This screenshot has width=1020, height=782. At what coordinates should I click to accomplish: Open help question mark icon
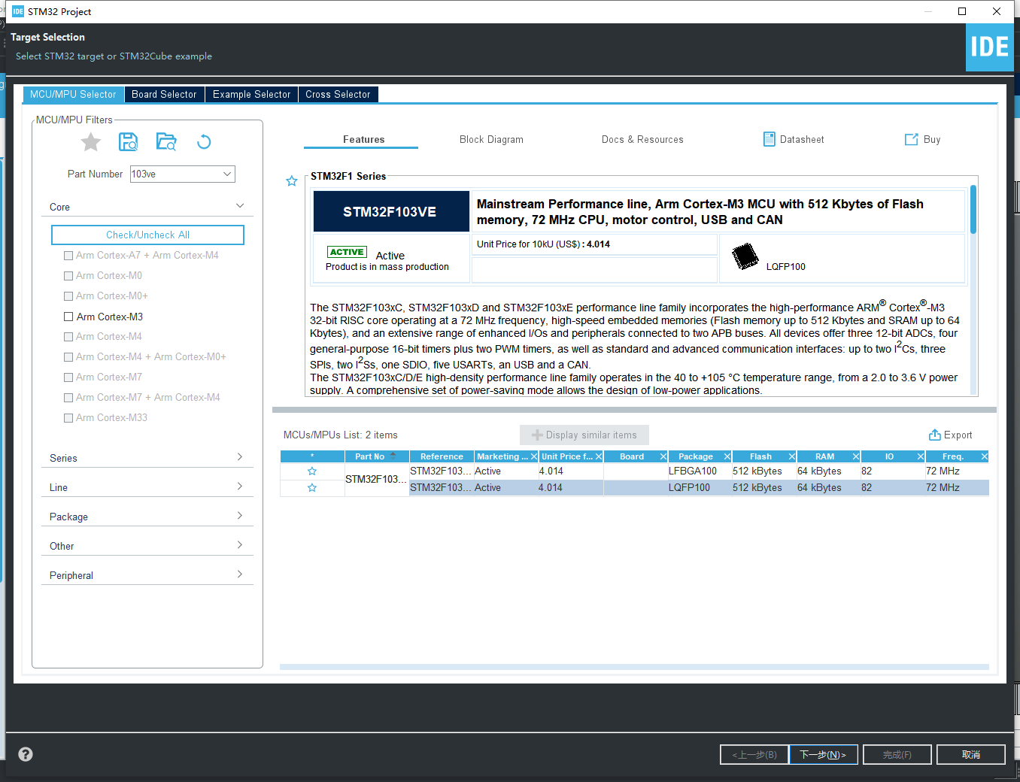click(x=26, y=754)
